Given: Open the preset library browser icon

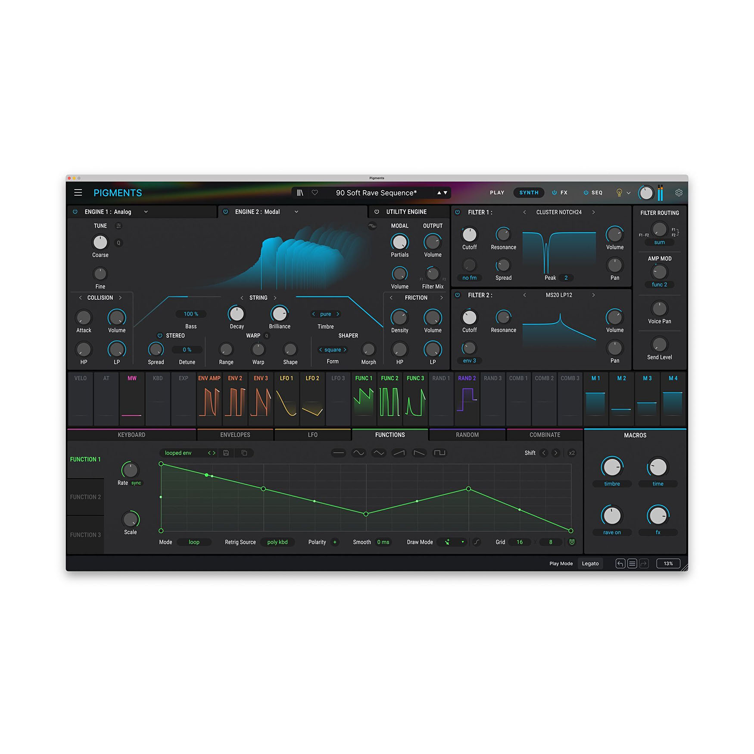Looking at the screenshot, I should 300,193.
